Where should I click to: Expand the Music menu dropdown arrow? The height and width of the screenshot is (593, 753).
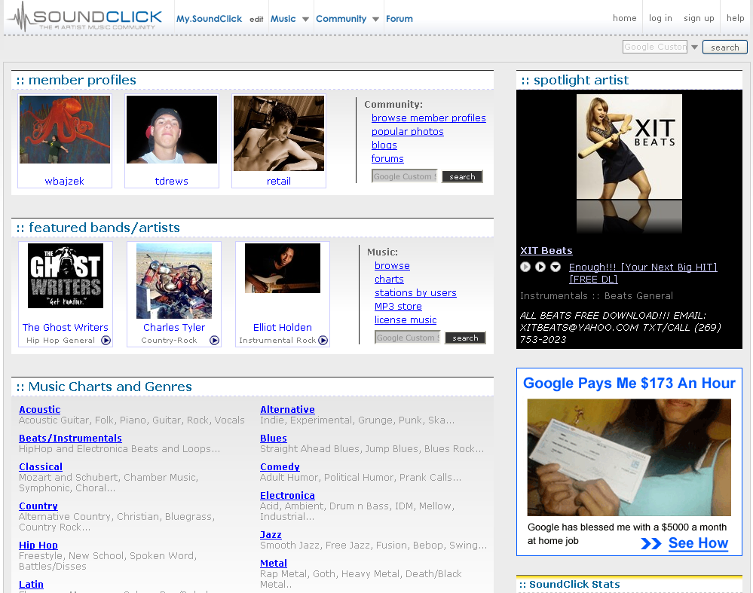click(305, 19)
